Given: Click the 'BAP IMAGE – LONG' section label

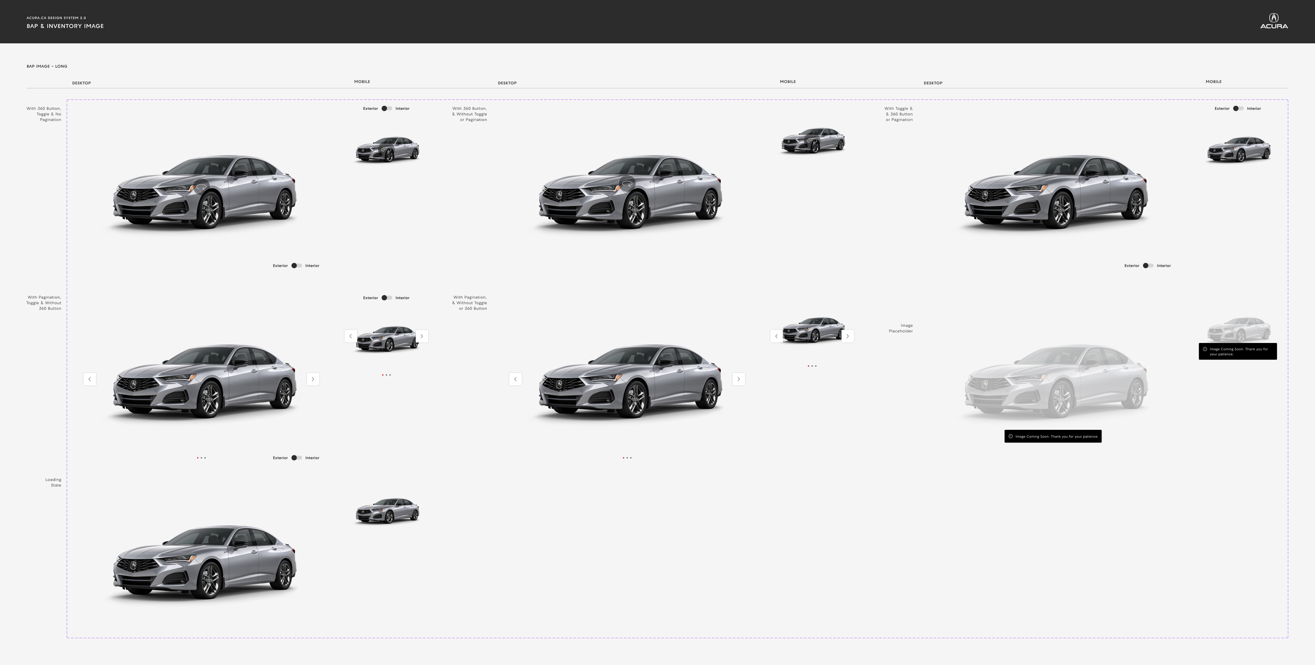Looking at the screenshot, I should [x=47, y=66].
